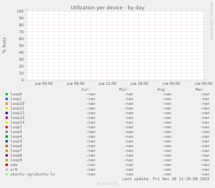Click the loop4 dark green swatch
The image size is (215, 188).
tap(7, 137)
